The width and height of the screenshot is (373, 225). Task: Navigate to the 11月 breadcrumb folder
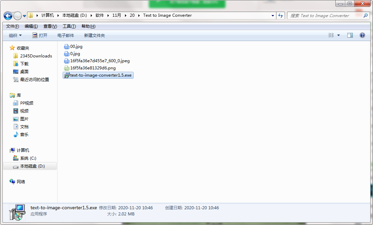click(x=116, y=15)
